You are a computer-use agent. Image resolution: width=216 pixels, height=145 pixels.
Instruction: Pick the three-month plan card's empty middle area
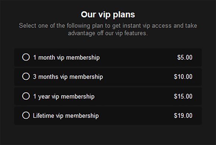coord(138,77)
